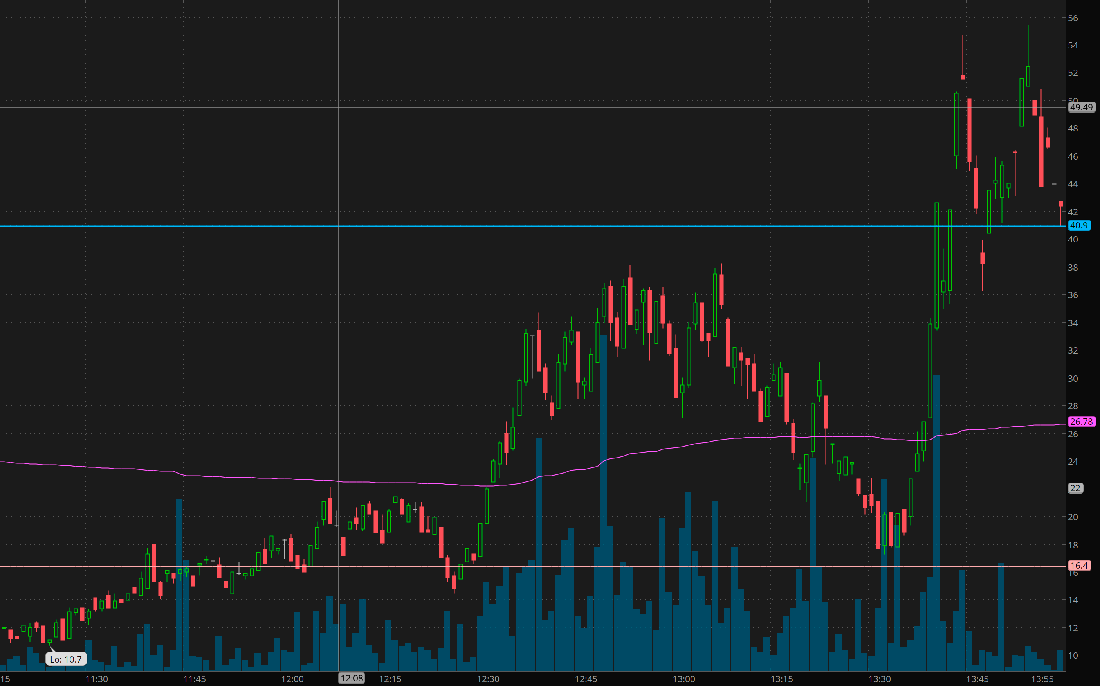Click the 12:30 time axis label
This screenshot has height=686, width=1100.
(488, 679)
